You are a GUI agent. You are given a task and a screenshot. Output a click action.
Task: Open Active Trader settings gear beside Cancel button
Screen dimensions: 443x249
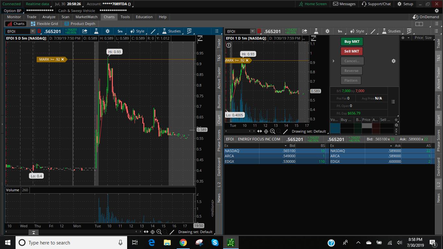pyautogui.click(x=393, y=61)
